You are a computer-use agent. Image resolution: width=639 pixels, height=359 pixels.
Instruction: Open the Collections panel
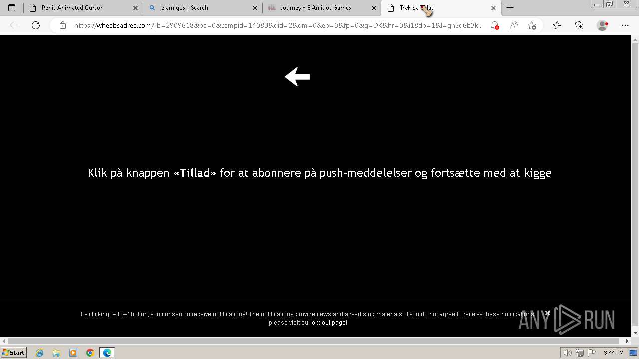coord(579,25)
